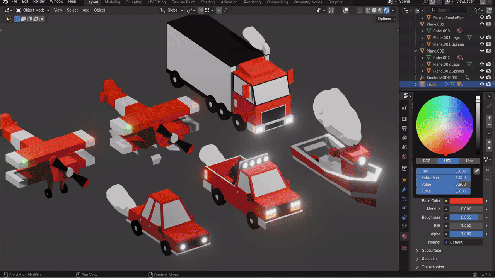Toggle proportional editing
The image size is (495, 278).
[x=219, y=10]
